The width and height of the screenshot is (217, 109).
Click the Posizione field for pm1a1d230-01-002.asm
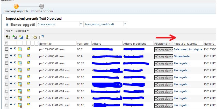coord(164,77)
